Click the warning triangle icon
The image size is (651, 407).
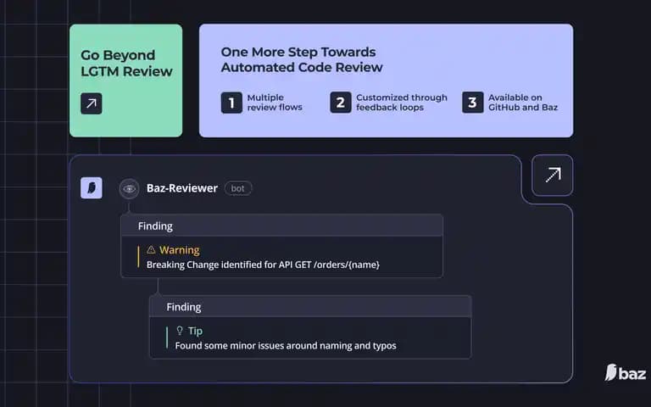(x=151, y=249)
